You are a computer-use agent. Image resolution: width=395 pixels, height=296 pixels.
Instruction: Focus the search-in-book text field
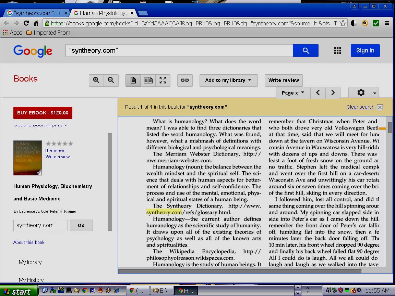pyautogui.click(x=40, y=225)
